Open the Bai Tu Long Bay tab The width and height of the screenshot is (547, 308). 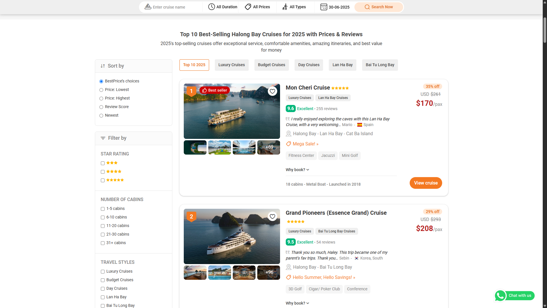point(380,65)
